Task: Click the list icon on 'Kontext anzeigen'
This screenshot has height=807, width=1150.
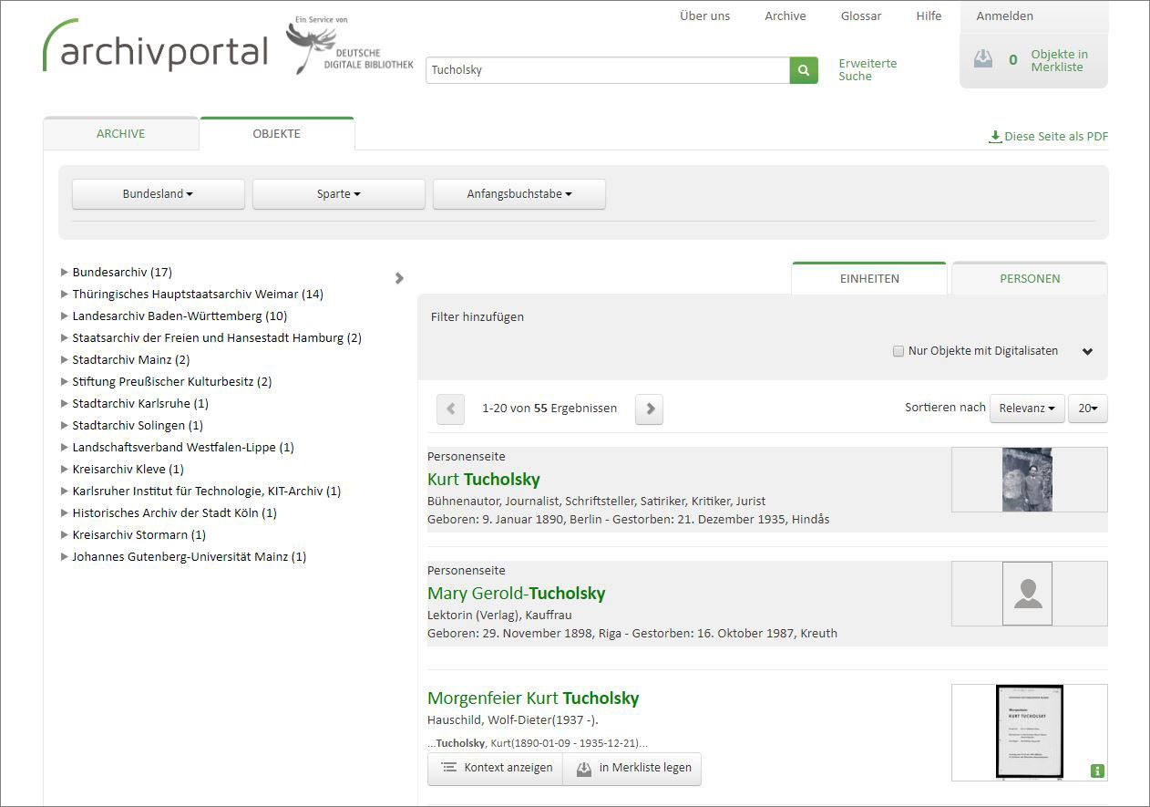Action: (x=448, y=768)
